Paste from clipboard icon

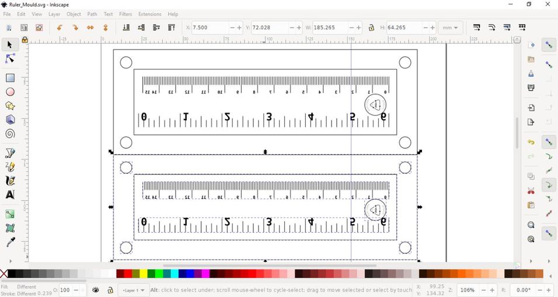pyautogui.click(x=531, y=205)
